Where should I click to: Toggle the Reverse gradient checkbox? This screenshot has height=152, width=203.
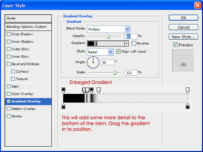[x=134, y=43]
